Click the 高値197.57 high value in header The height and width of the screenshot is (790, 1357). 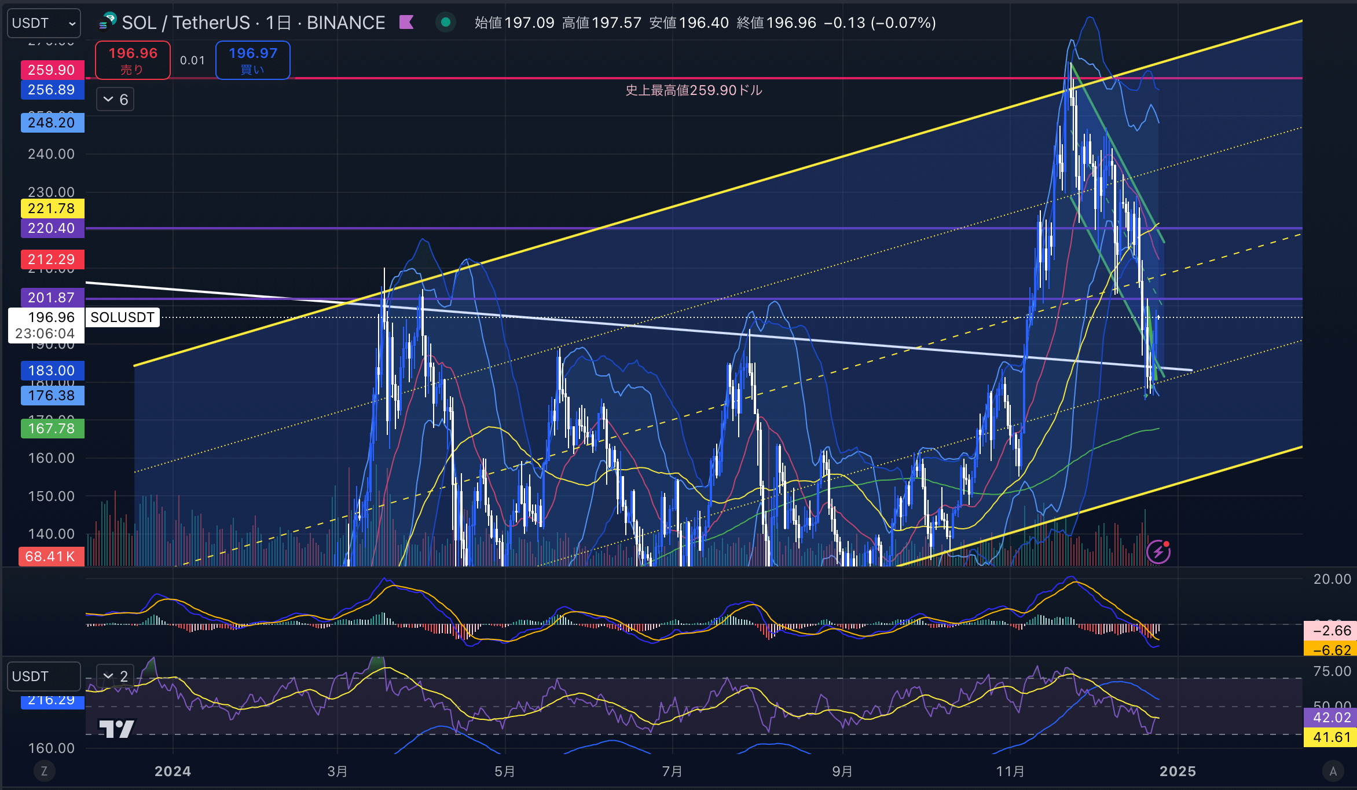point(602,23)
